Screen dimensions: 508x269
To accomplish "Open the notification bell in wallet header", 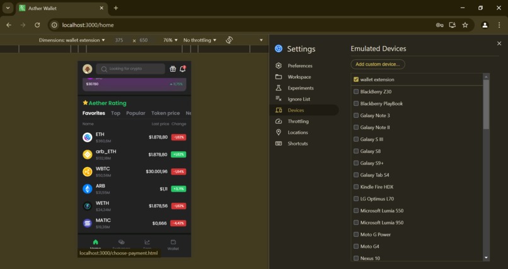I will [182, 69].
